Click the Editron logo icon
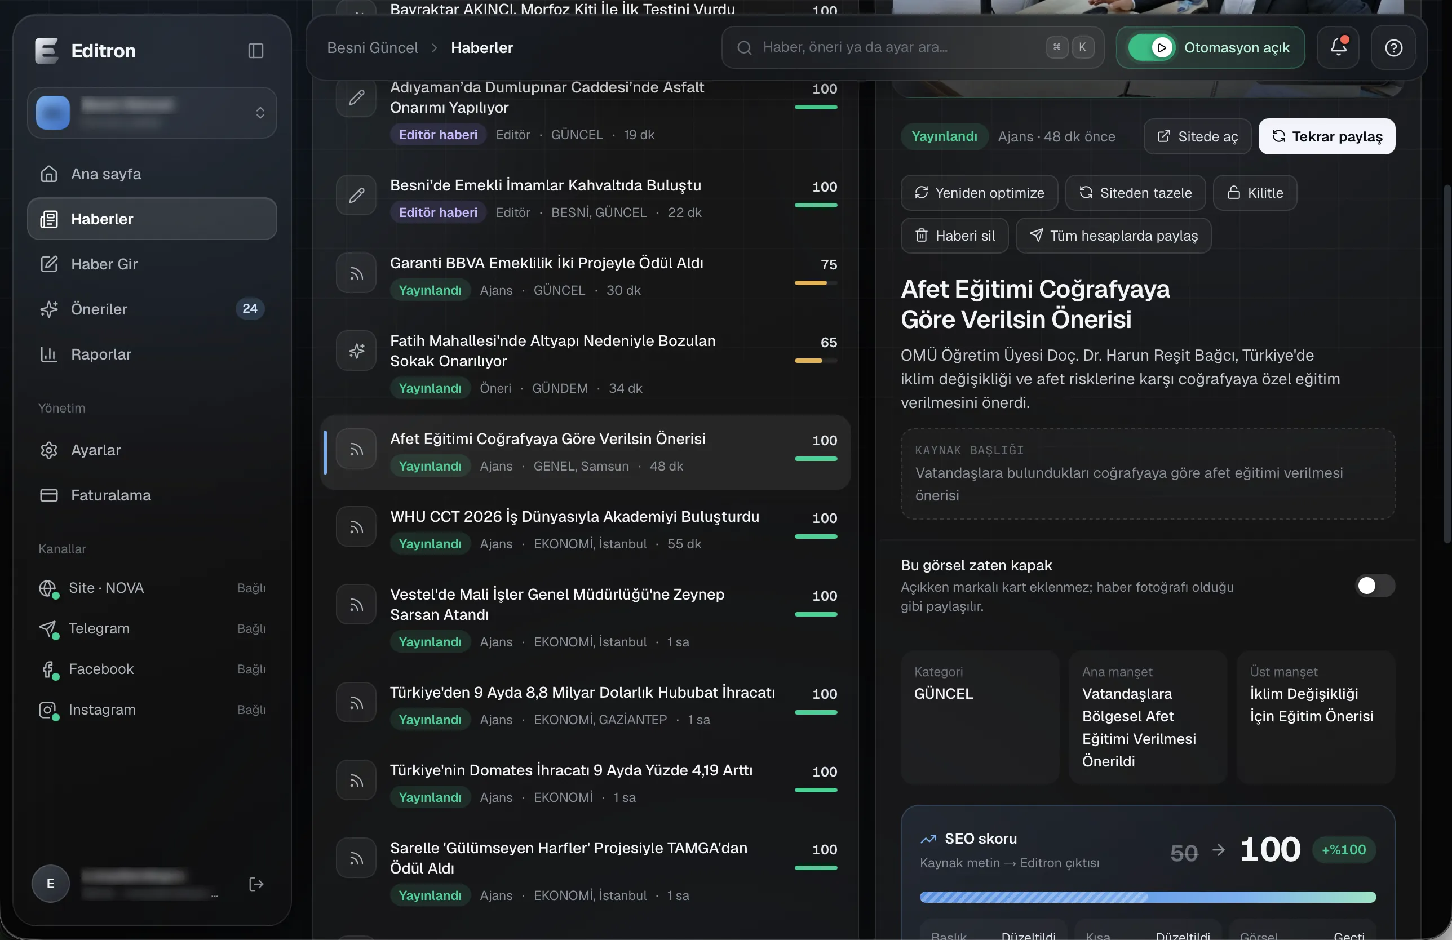Image resolution: width=1452 pixels, height=940 pixels. (x=46, y=51)
